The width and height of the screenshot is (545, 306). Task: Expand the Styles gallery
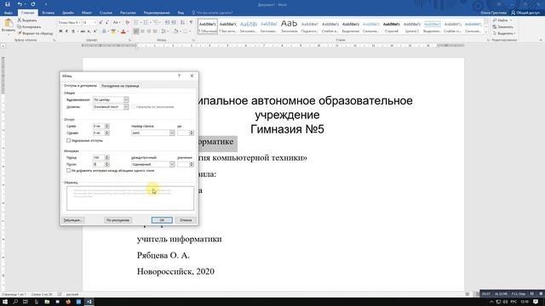coord(486,32)
